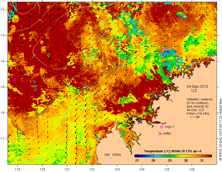Click the 04-Dec-2019 date label

point(197,87)
